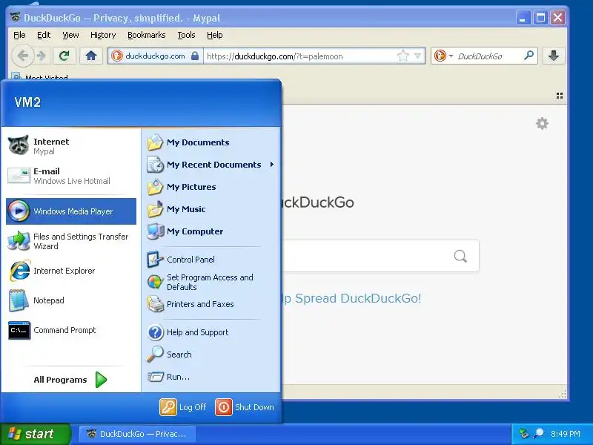Click the taskbar clock showing 8:49 PM
Image resolution: width=593 pixels, height=445 pixels.
pos(566,434)
